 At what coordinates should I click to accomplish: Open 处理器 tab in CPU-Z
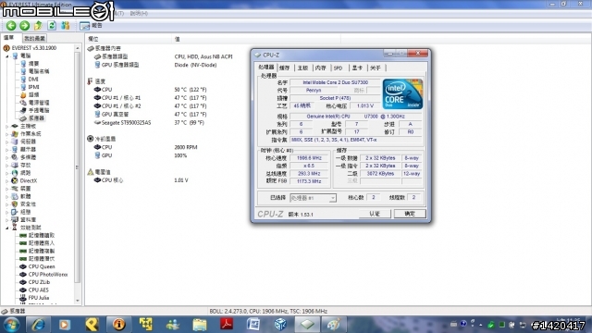click(x=266, y=68)
